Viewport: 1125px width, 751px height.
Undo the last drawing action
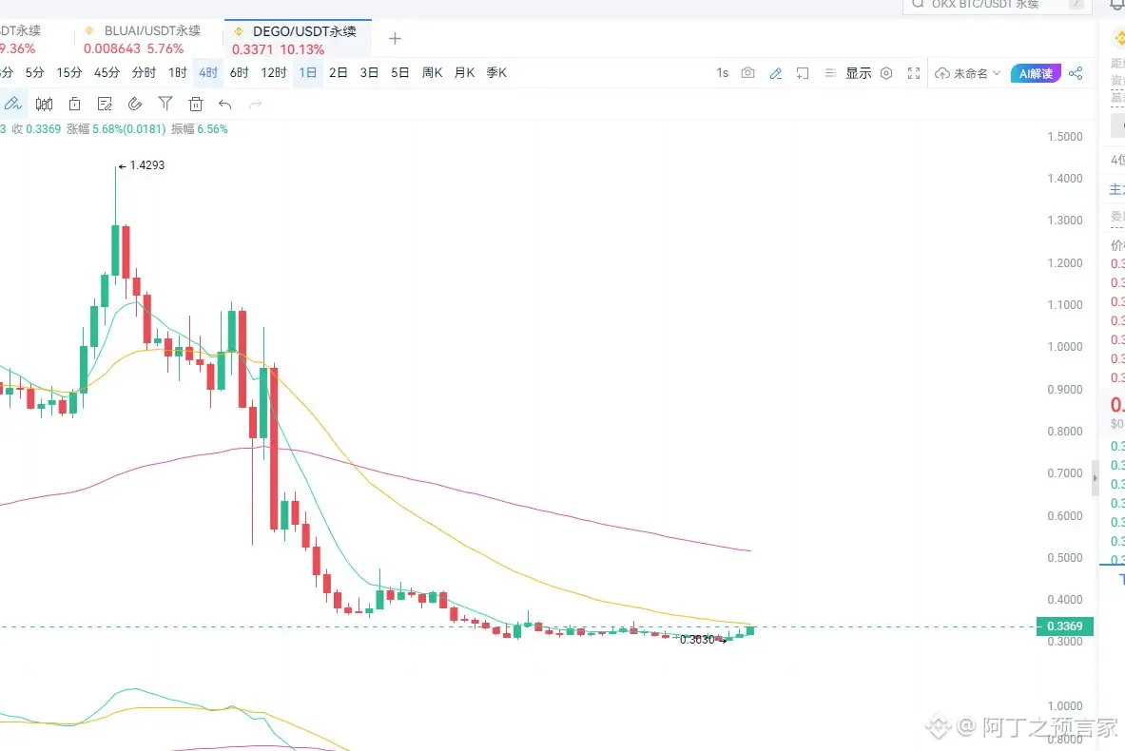(225, 105)
